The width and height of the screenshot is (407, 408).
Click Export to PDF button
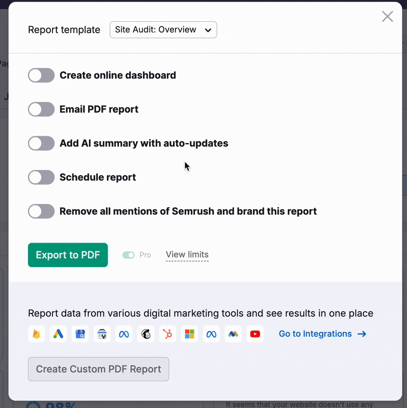(68, 255)
